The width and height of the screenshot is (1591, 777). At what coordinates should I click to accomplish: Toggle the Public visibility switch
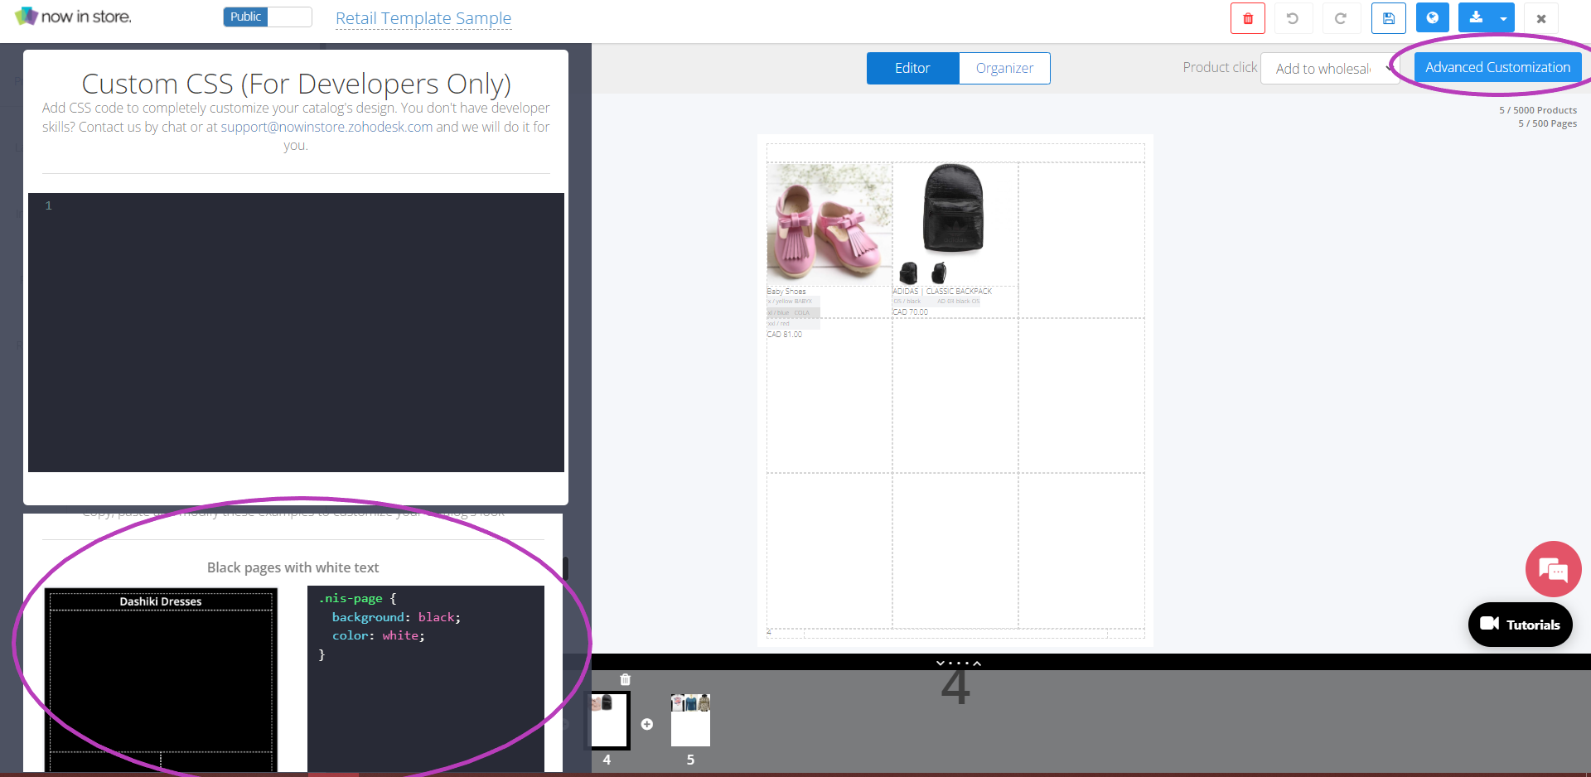coord(267,17)
